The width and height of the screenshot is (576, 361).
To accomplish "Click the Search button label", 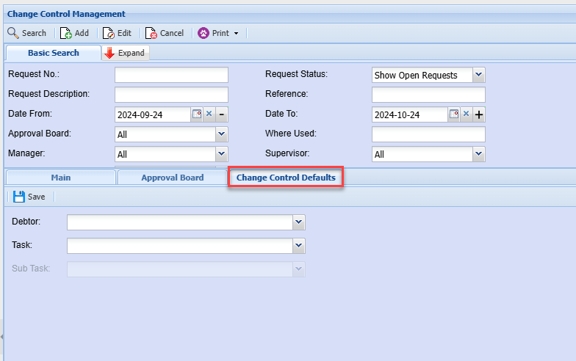I will point(34,33).
